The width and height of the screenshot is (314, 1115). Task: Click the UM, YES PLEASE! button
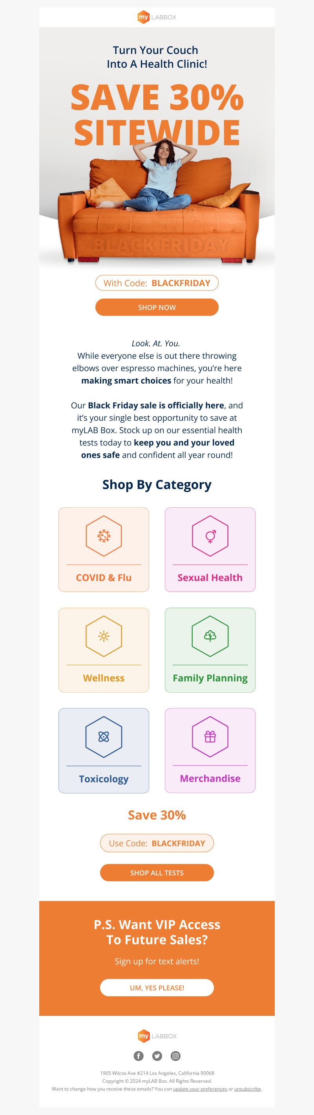(x=157, y=988)
